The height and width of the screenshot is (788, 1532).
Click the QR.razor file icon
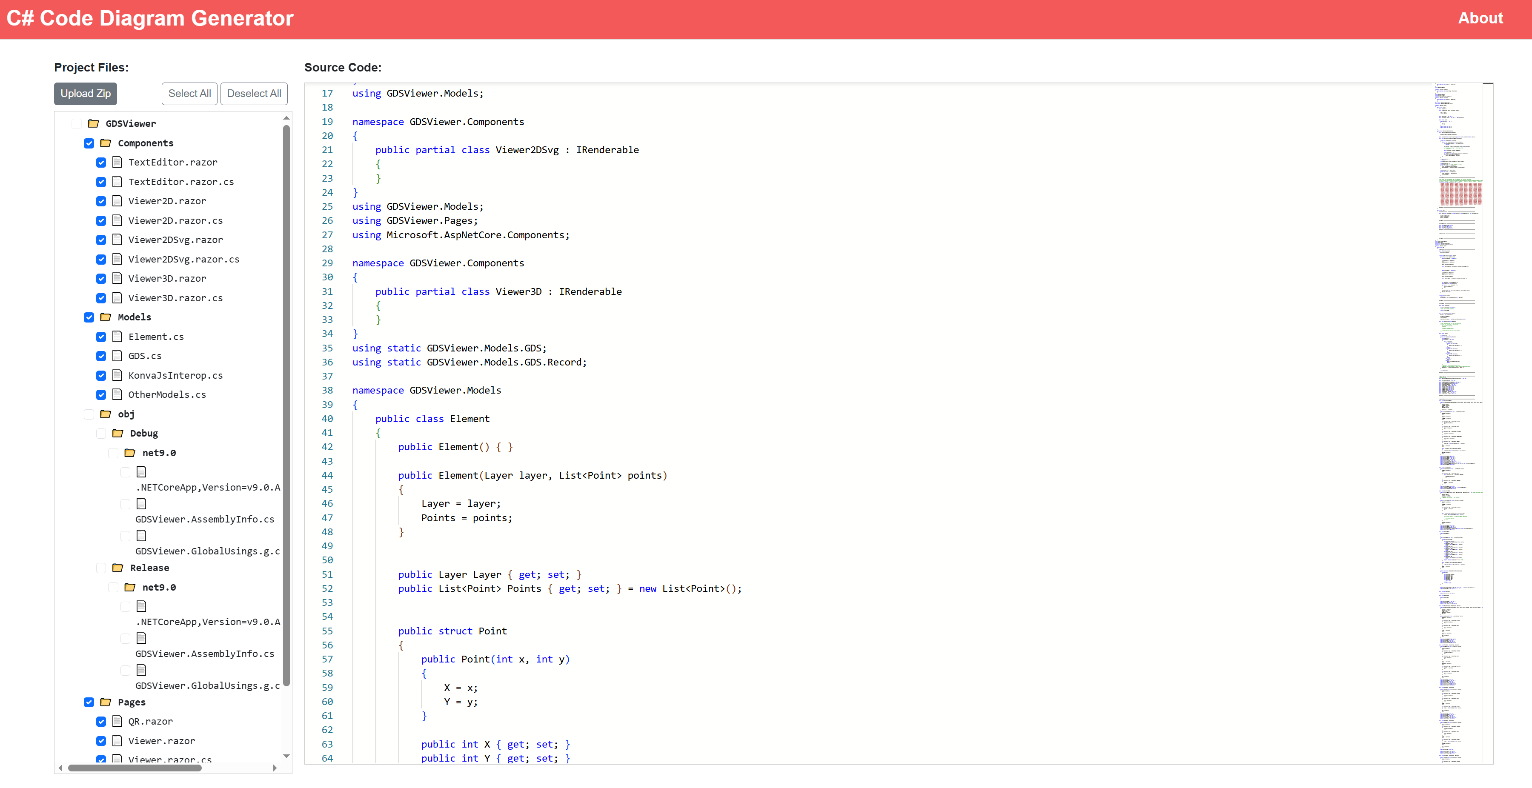tap(117, 722)
